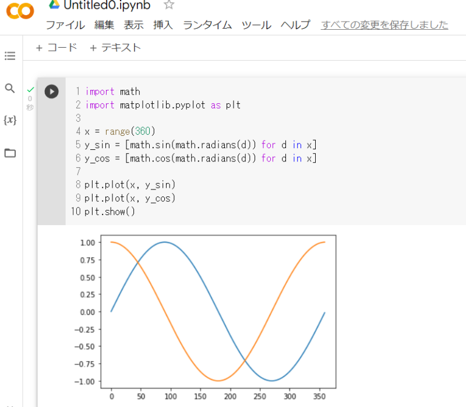Image resolution: width=466 pixels, height=407 pixels.
Task: Open the Files folder panel
Action: point(10,153)
